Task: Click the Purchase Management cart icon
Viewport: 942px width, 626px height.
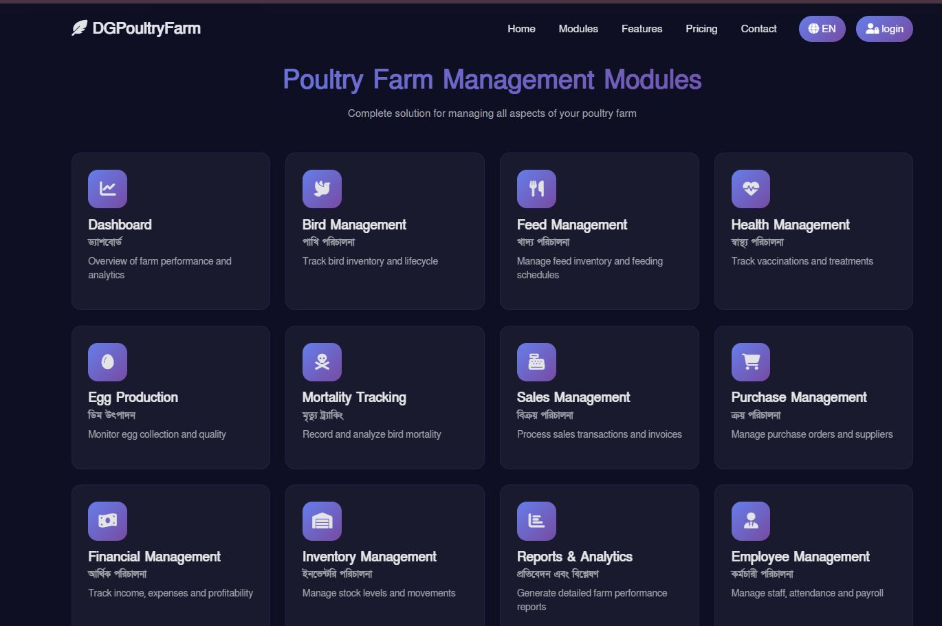Action: 751,361
